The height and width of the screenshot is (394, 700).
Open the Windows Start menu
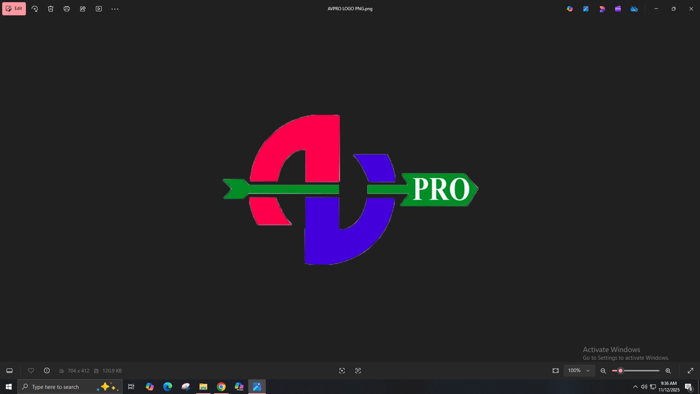pos(9,387)
